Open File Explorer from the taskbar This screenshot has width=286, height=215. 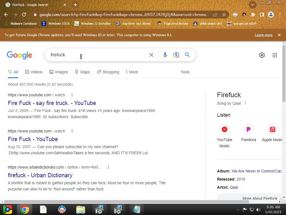point(81,209)
